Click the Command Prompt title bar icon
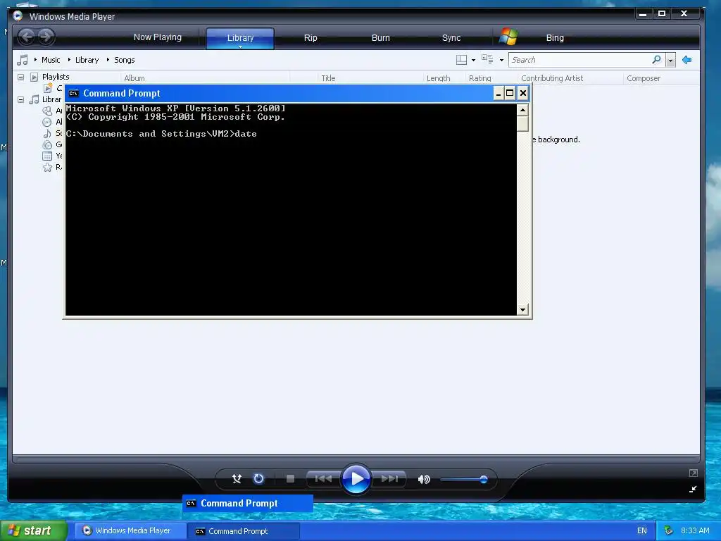Image resolution: width=721 pixels, height=541 pixels. 73,94
